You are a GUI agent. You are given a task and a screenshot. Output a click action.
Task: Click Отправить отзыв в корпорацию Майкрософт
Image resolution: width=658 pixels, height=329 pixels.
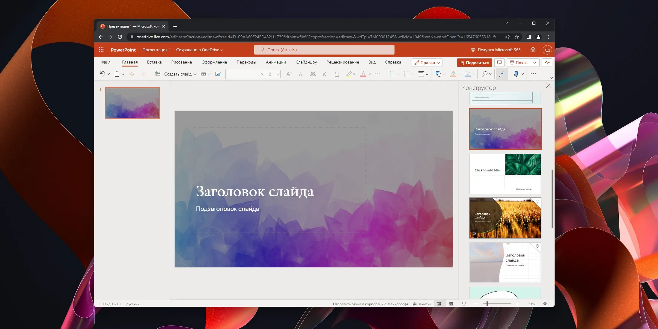click(x=371, y=304)
